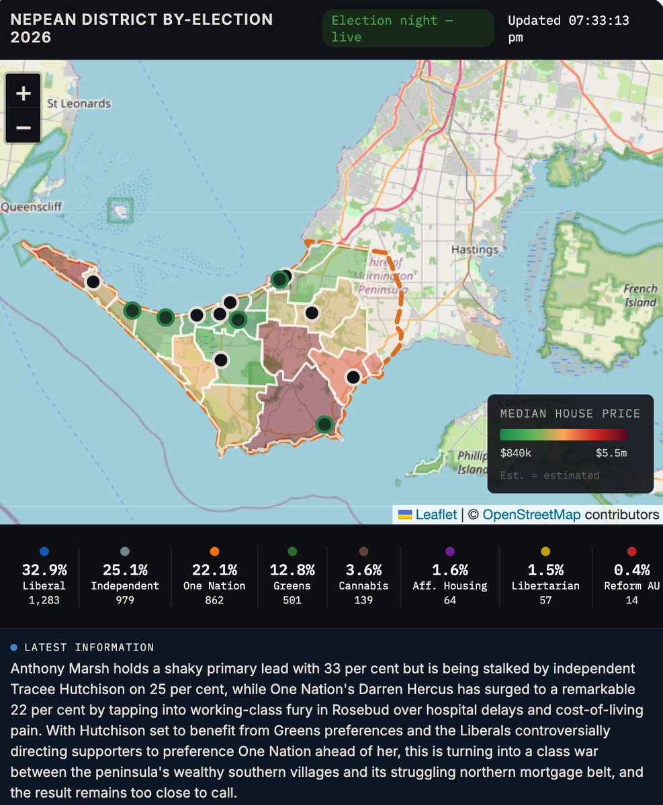Click the '501' Greens vote count
The height and width of the screenshot is (805, 663).
(x=292, y=600)
